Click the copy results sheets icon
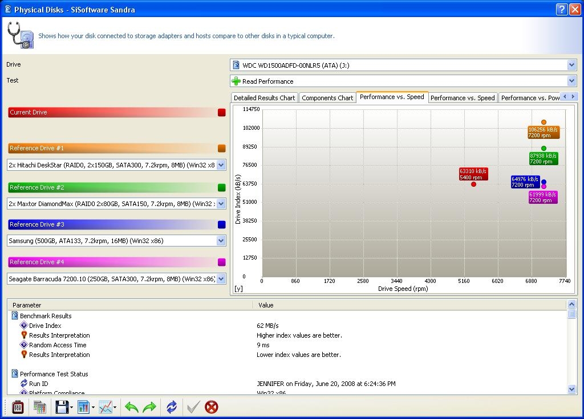Image resolution: width=584 pixels, height=419 pixels. (39, 407)
